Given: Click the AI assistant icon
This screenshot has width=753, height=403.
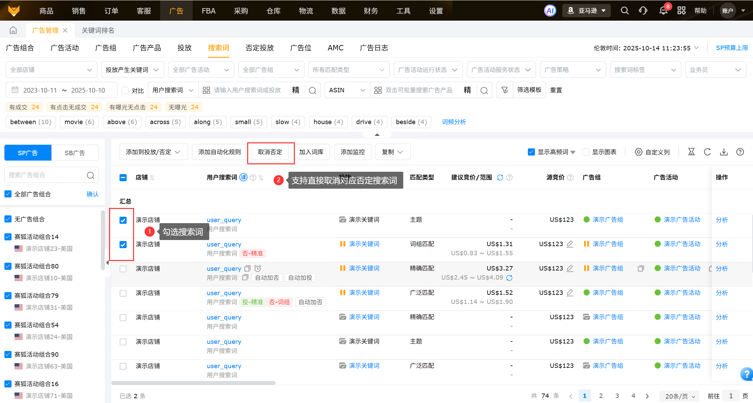Looking at the screenshot, I should [x=550, y=11].
